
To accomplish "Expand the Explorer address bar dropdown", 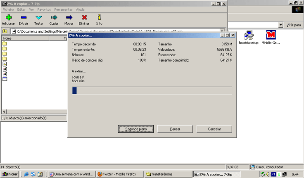I will [281, 25].
